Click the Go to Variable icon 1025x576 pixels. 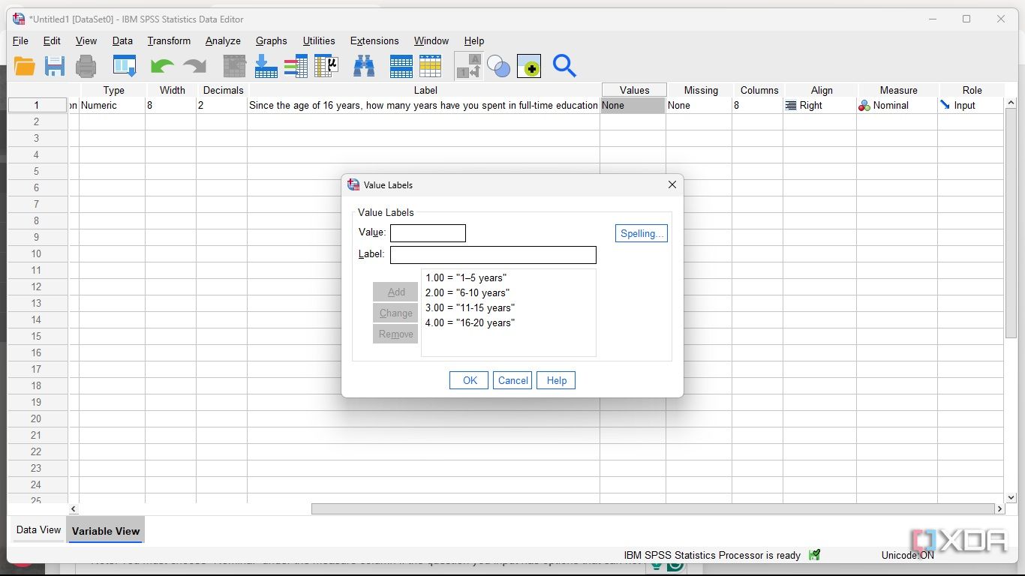[266, 66]
